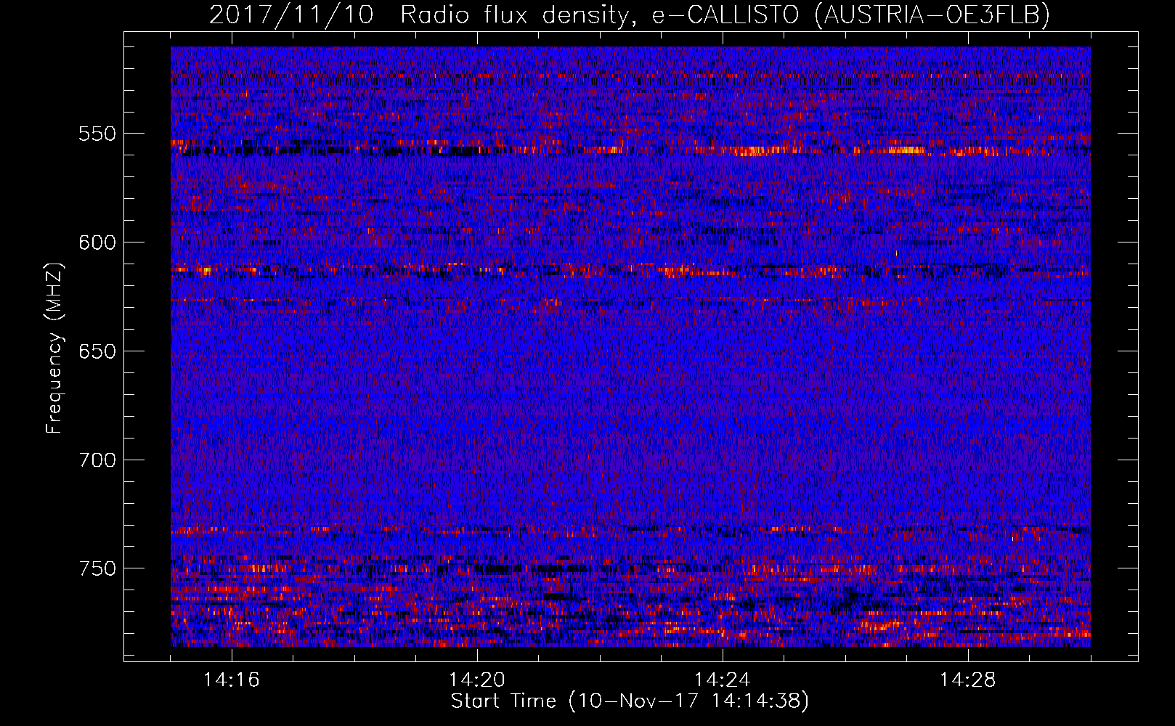Click the 14:28 time tick label
Screen dimensions: 1175x726
pos(968,680)
